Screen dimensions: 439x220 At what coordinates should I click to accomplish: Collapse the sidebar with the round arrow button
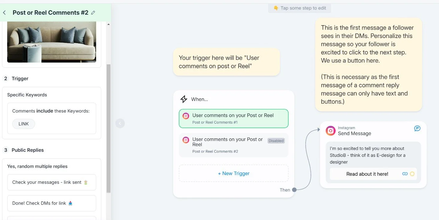point(120,123)
